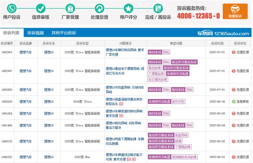Click the 处理反馈 step label

click(x=99, y=17)
